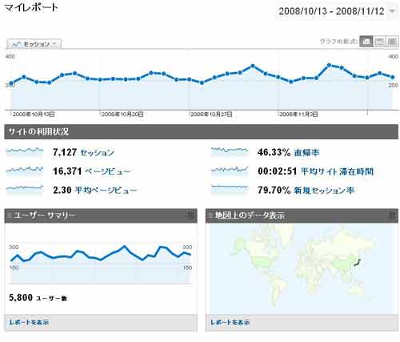400x342 pixels.
Task: Open the 直帰率 report link
Action: (306, 153)
